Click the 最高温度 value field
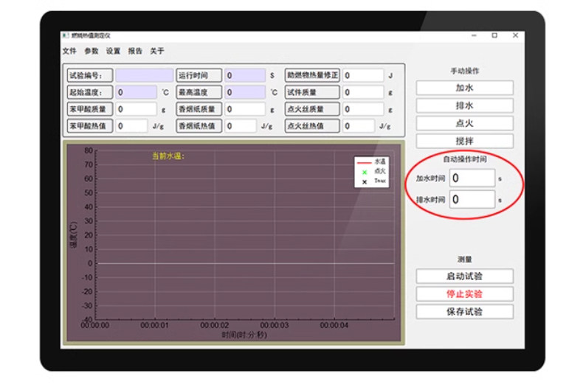The image size is (583, 387). pos(245,92)
